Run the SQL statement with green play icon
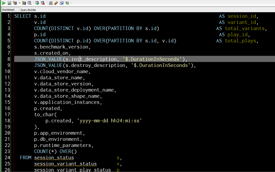The width and height of the screenshot is (275, 172). point(4,3)
